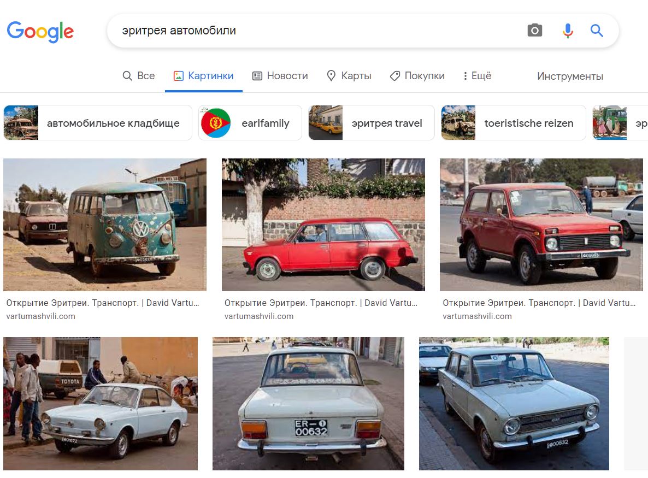Choose the toeristische reizen suggestion chip
The height and width of the screenshot is (478, 648).
(513, 123)
